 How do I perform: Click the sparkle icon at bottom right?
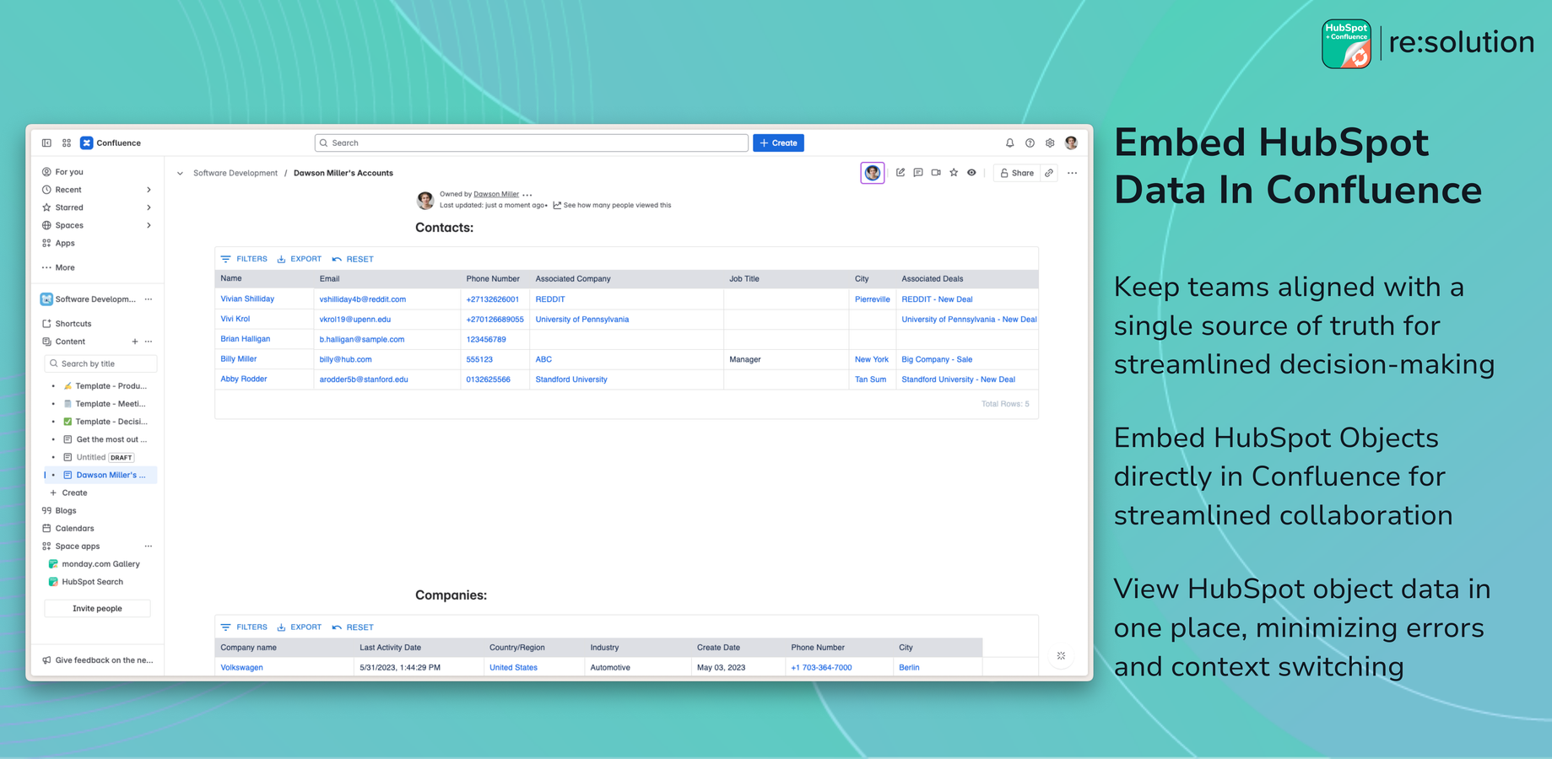(1061, 656)
